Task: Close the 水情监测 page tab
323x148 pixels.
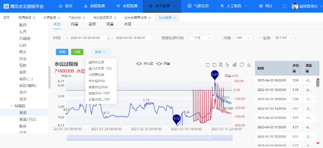Action: 59,18
